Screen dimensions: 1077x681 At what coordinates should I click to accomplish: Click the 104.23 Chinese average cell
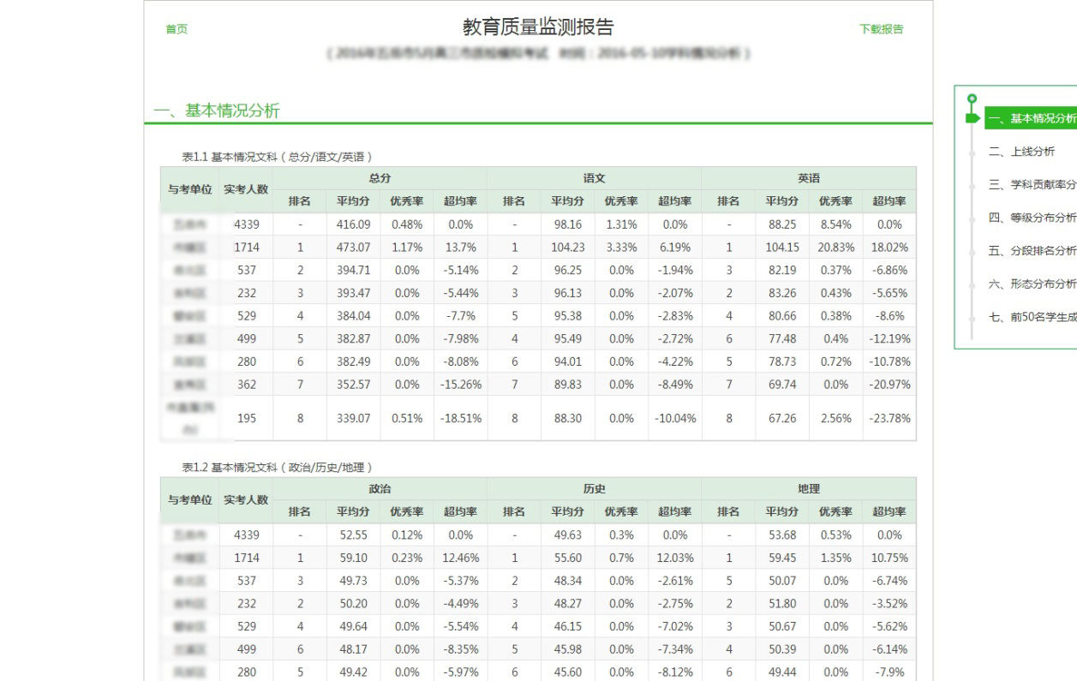click(567, 248)
